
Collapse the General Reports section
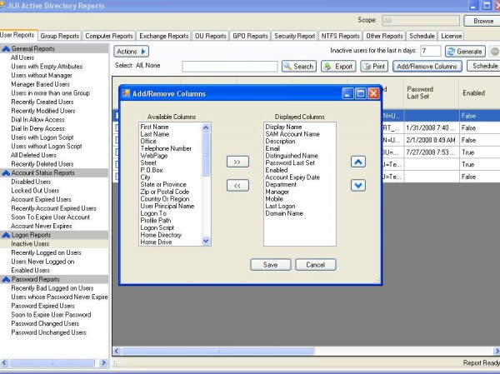tap(6, 49)
